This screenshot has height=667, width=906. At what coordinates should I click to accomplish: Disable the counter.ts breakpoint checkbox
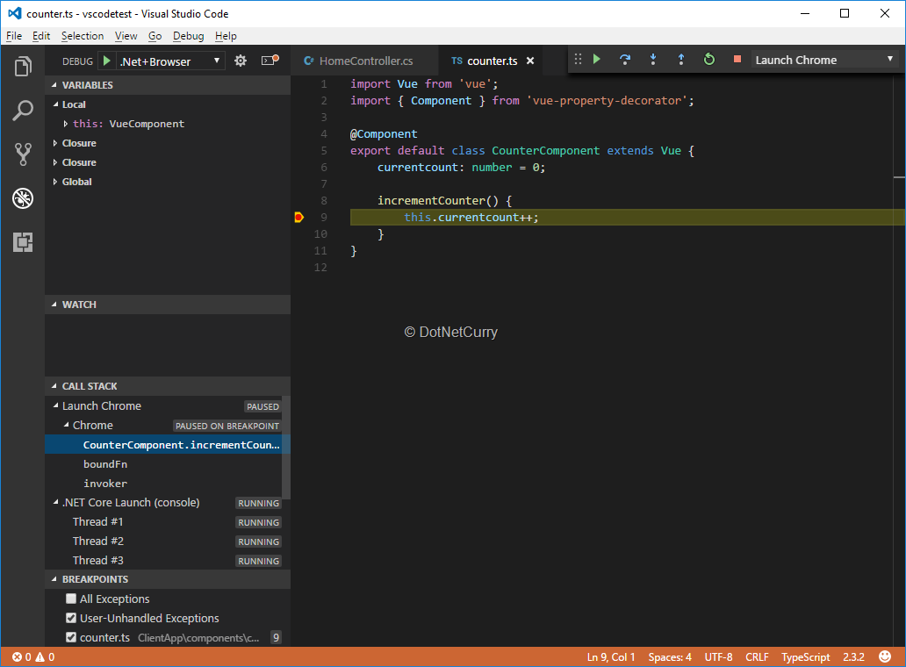click(71, 637)
